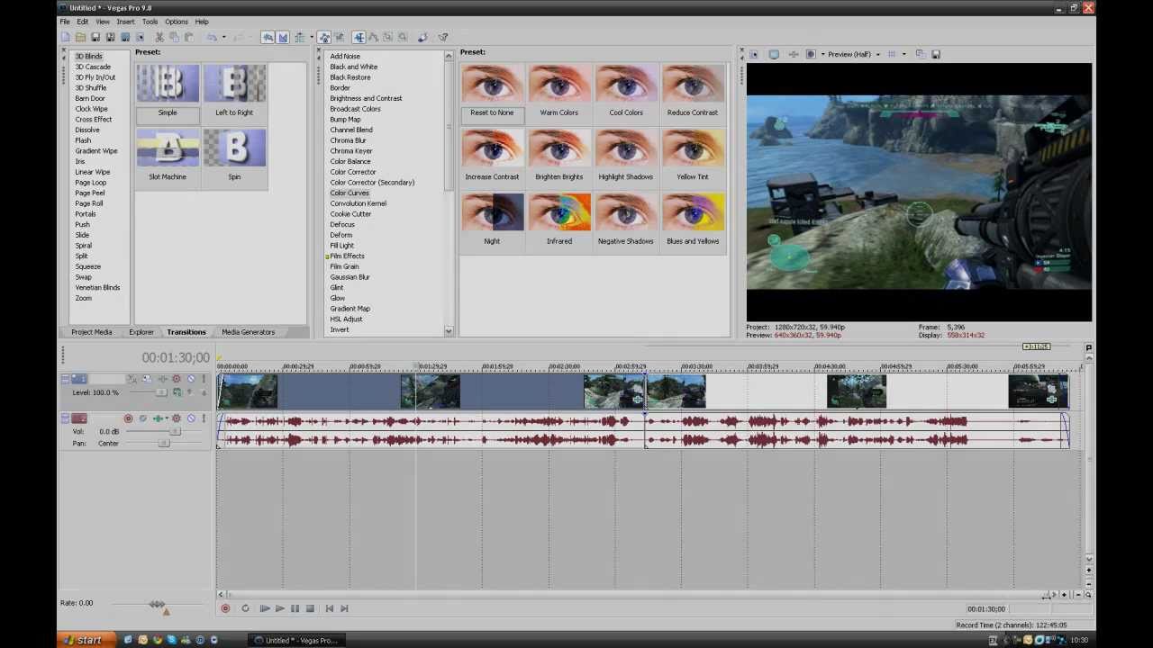Click the New project toolbar icon

tap(65, 37)
